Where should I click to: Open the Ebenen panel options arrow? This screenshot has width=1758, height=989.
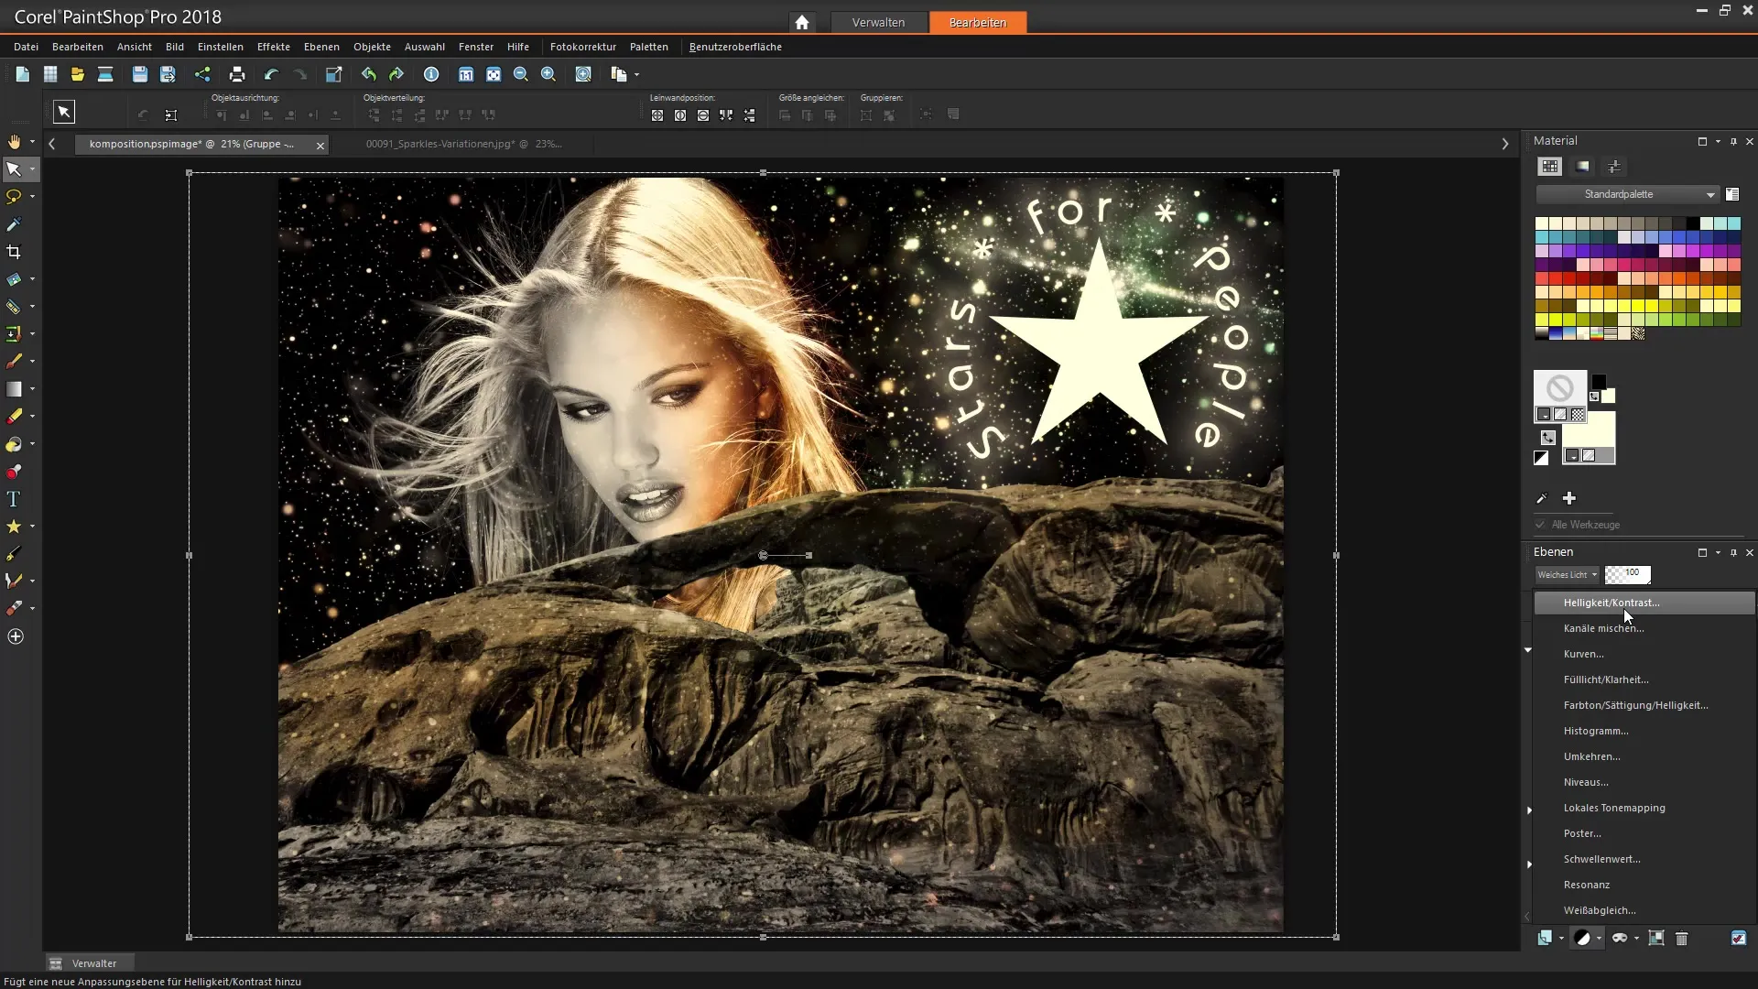1718,552
